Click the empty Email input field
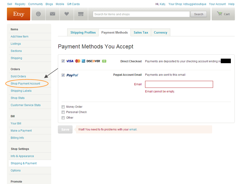This screenshot has height=184, width=242. (179, 84)
